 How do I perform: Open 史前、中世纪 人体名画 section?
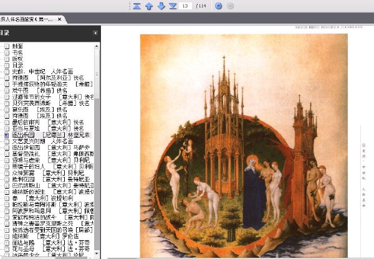pos(42,72)
